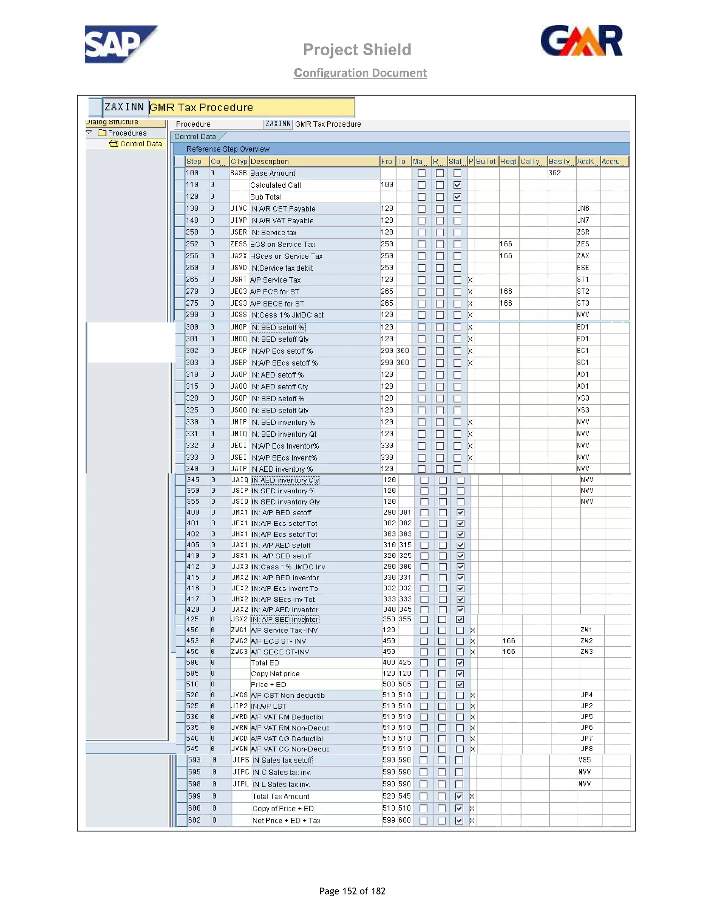Image resolution: width=713 pixels, height=922 pixels.
Task: Click the ZSR account key cell
Action: pos(588,232)
